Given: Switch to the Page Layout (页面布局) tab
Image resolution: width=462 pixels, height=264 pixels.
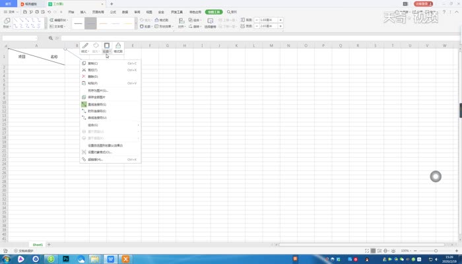Looking at the screenshot, I should [98, 12].
